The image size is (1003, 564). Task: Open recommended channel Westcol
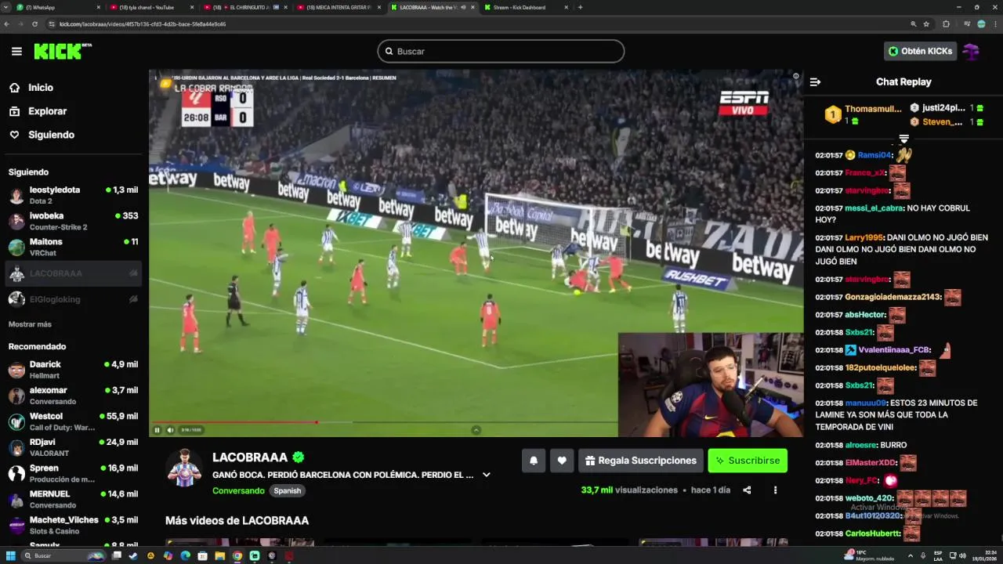[x=73, y=421]
